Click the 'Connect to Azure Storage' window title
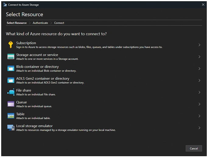Screen dimensions: 208x158 point(23,5)
